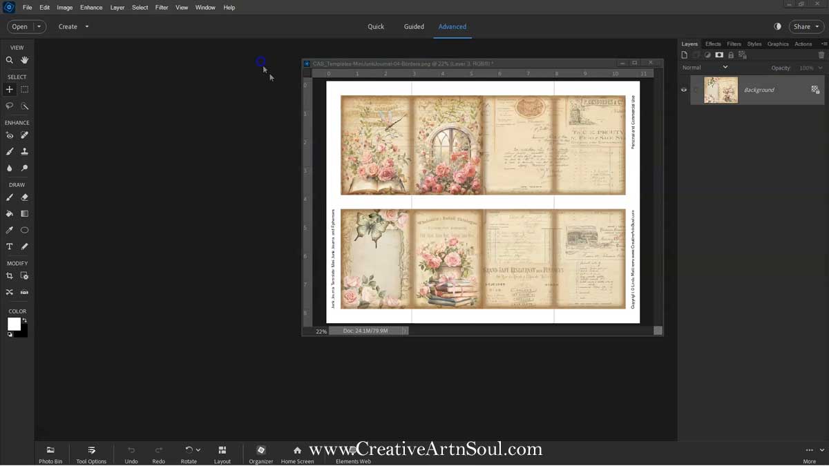Image resolution: width=829 pixels, height=466 pixels.
Task: Toggle lock all pixels for layer
Action: click(x=731, y=55)
